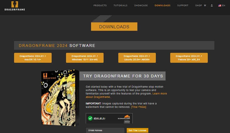Click the IMPORTANT watermark notice text
Viewport: 230px width, 133px height.
(x=121, y=105)
